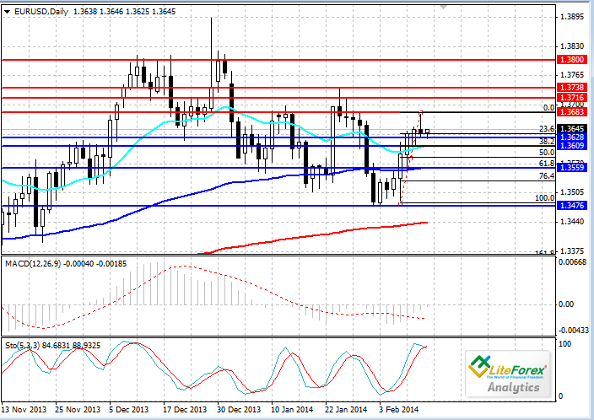Select the red 1.3738 price label

coord(572,88)
